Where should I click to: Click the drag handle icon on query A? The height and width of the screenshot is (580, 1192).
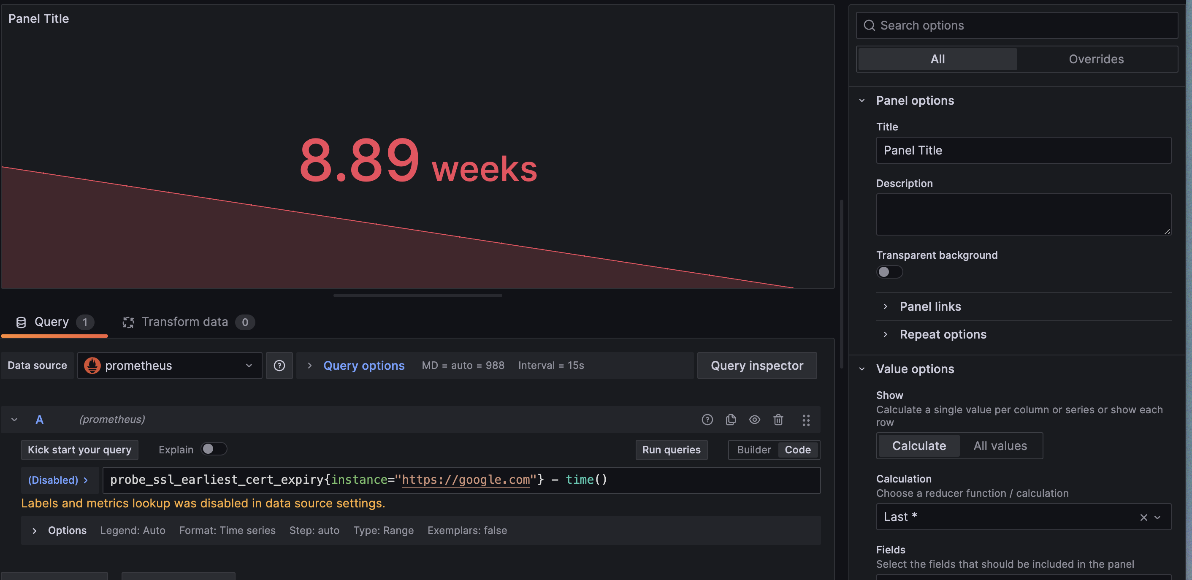pyautogui.click(x=806, y=420)
